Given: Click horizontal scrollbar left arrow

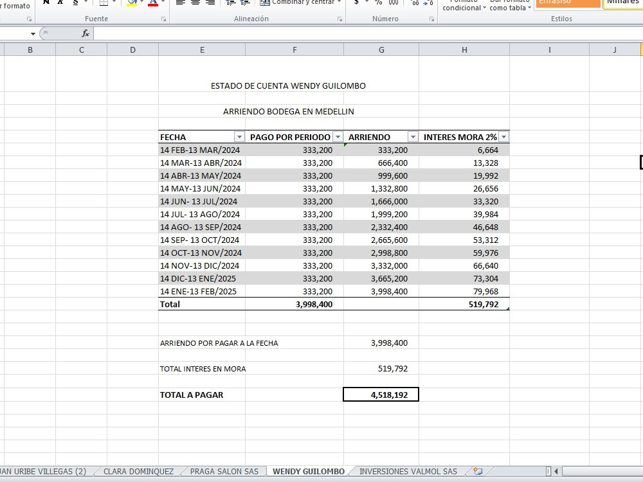Looking at the screenshot, I should (x=556, y=471).
